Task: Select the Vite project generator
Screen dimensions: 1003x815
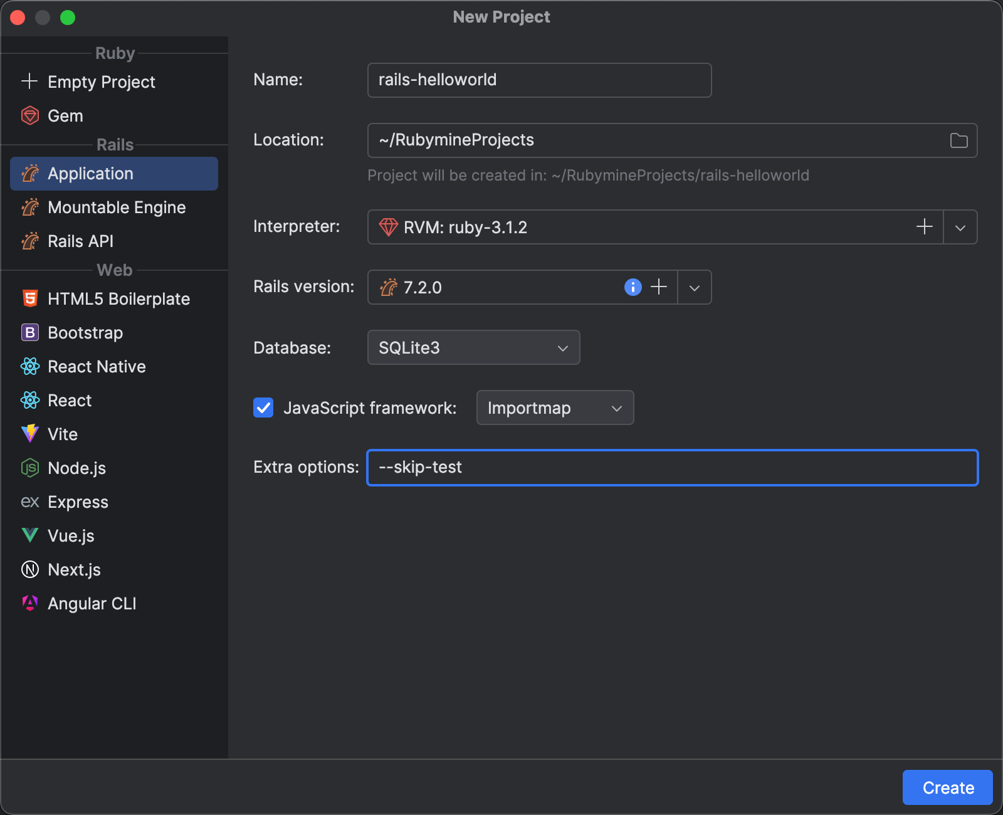Action: 63,434
